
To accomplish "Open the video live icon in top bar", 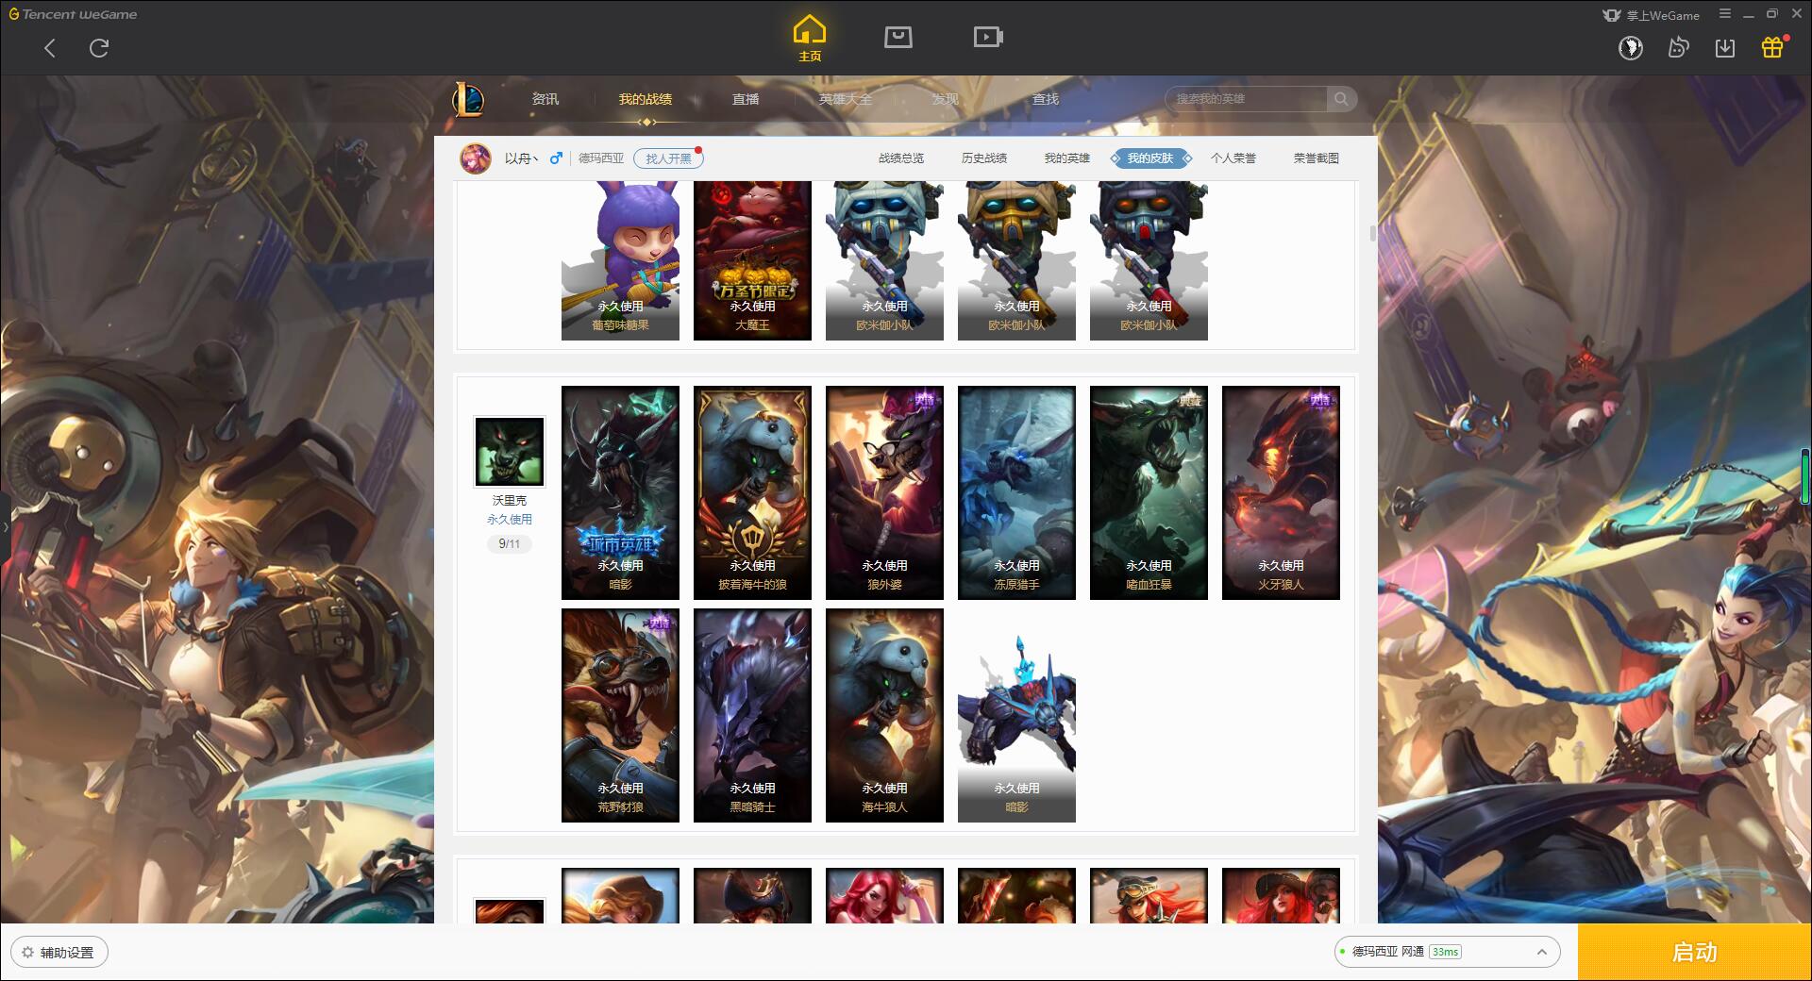I will (988, 38).
